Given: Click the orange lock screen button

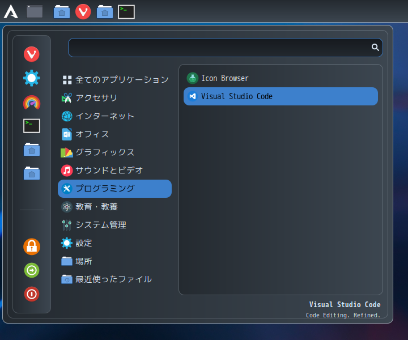Looking at the screenshot, I should (32, 246).
